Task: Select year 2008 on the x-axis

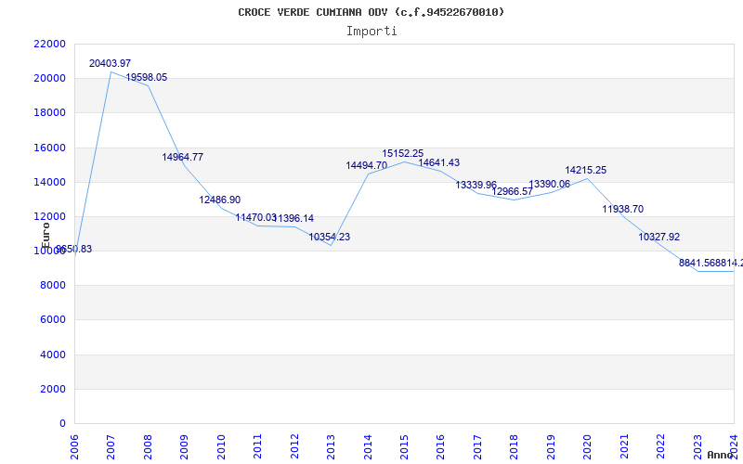Action: click(x=148, y=446)
